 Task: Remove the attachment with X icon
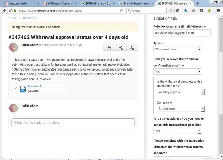click(16, 88)
